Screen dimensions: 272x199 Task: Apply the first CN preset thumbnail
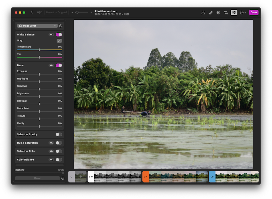pos(155,177)
